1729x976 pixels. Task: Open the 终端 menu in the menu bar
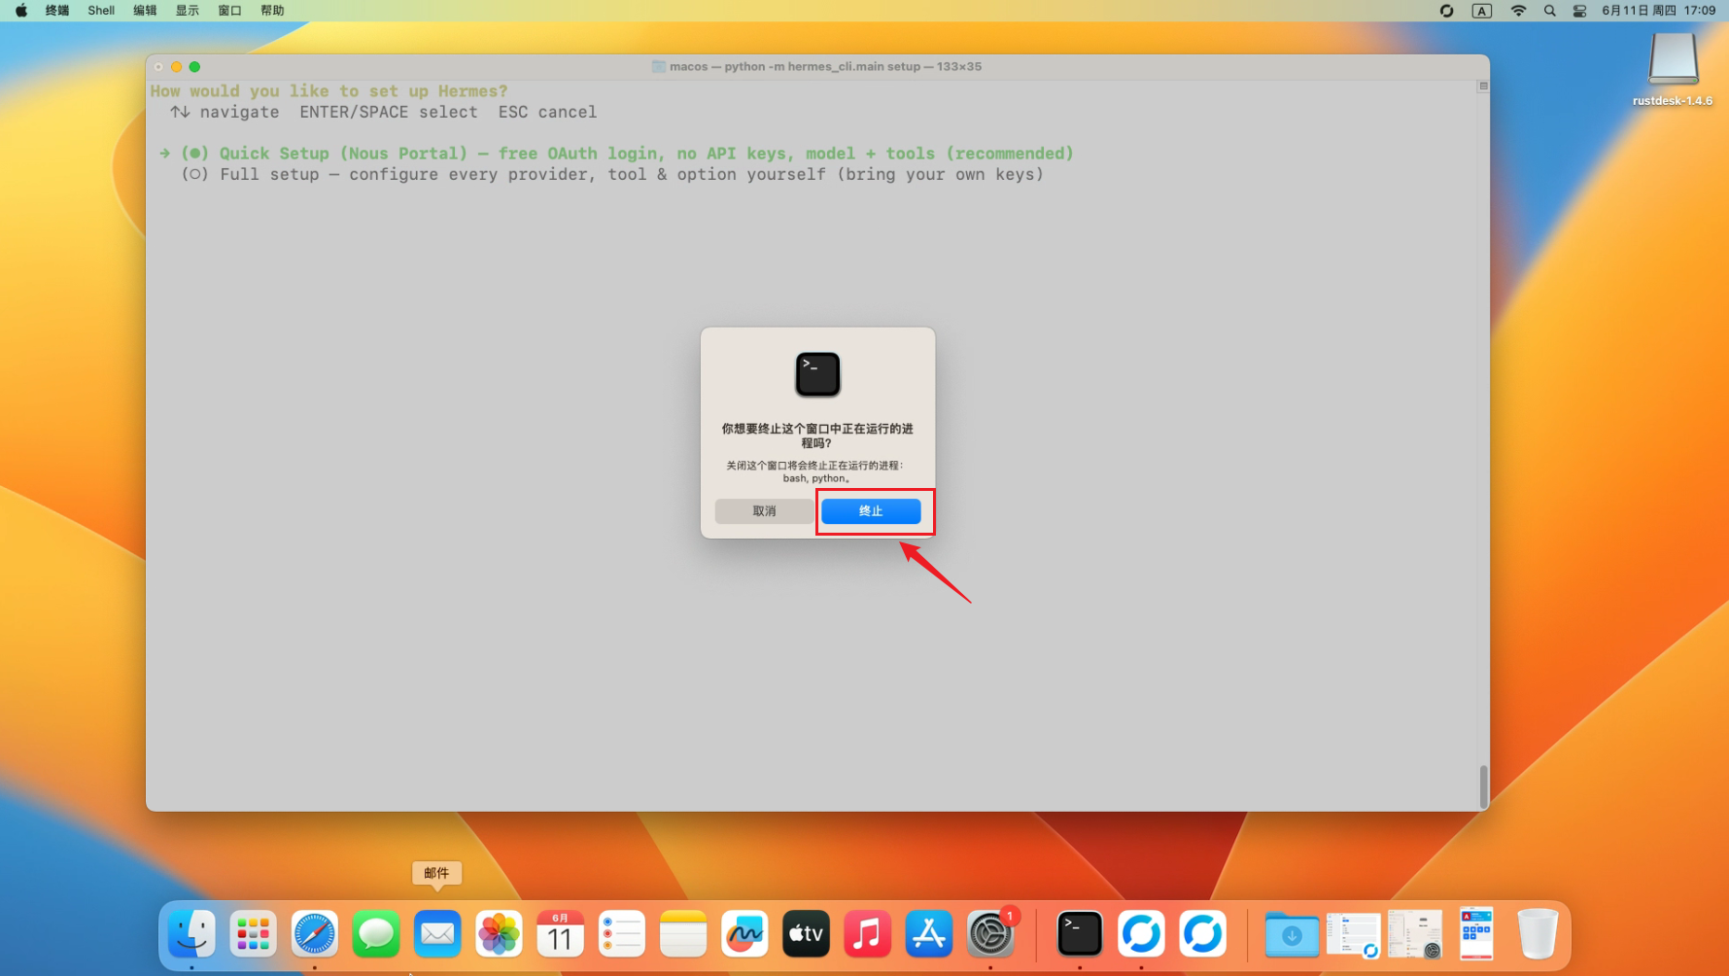[57, 11]
